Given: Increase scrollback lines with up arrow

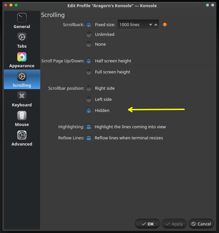Looking at the screenshot, I should point(156,25).
